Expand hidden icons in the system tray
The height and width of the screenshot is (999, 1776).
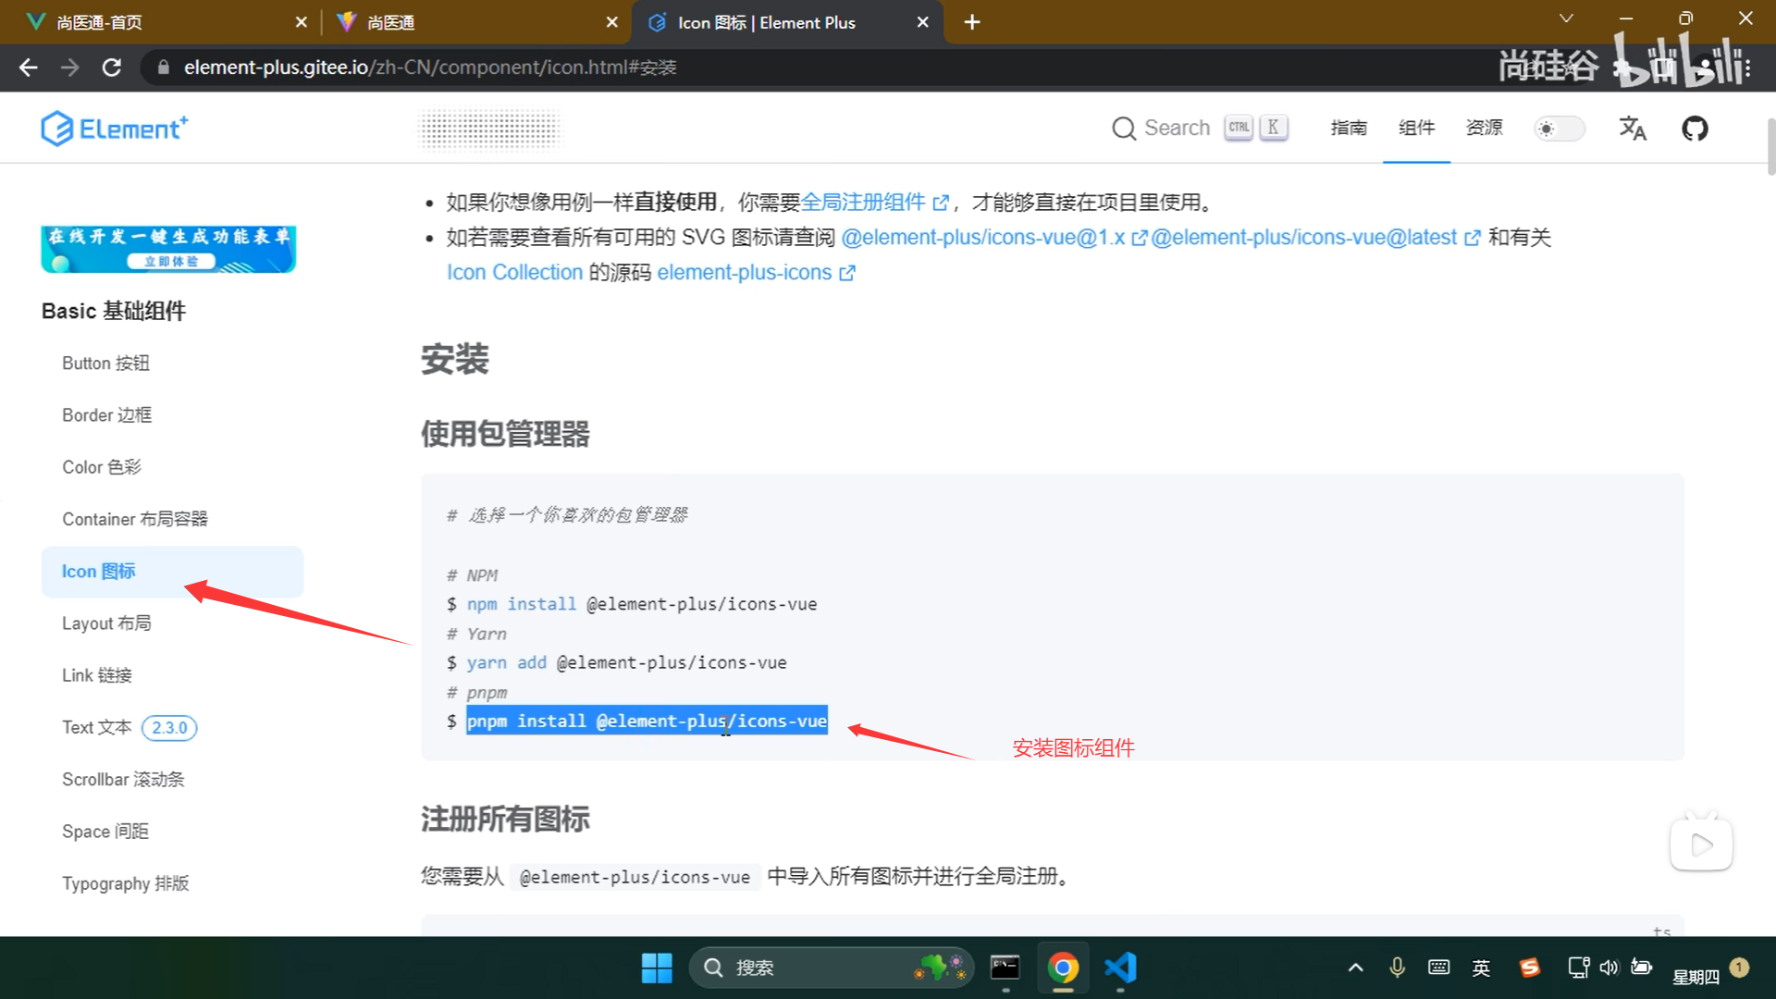click(1354, 968)
